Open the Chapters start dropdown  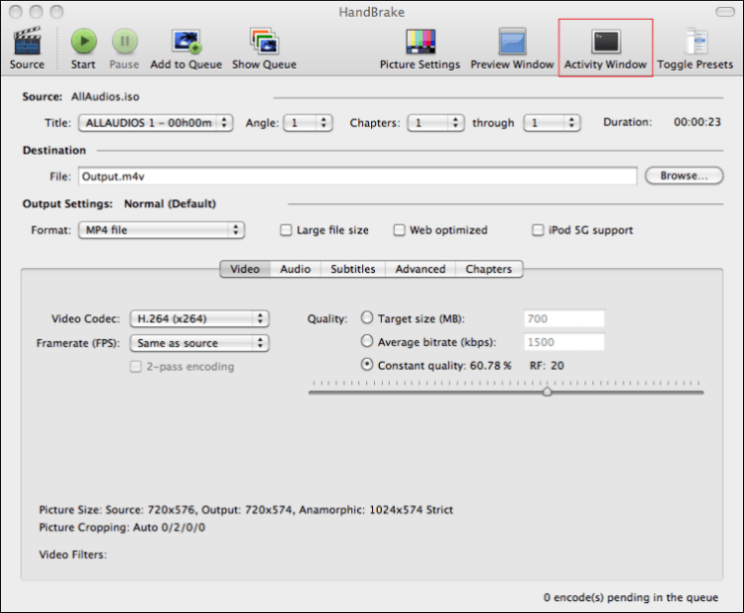click(x=435, y=123)
